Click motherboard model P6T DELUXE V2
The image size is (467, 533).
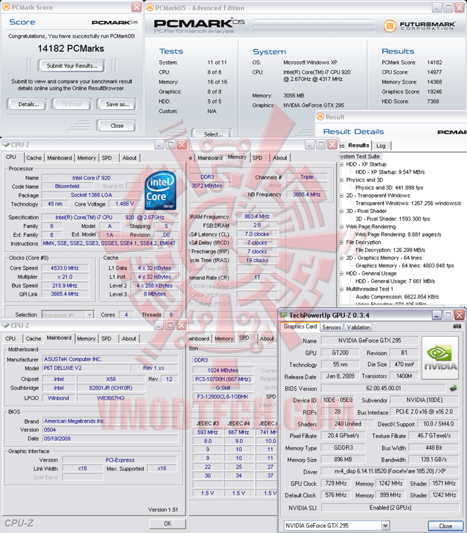pos(86,368)
